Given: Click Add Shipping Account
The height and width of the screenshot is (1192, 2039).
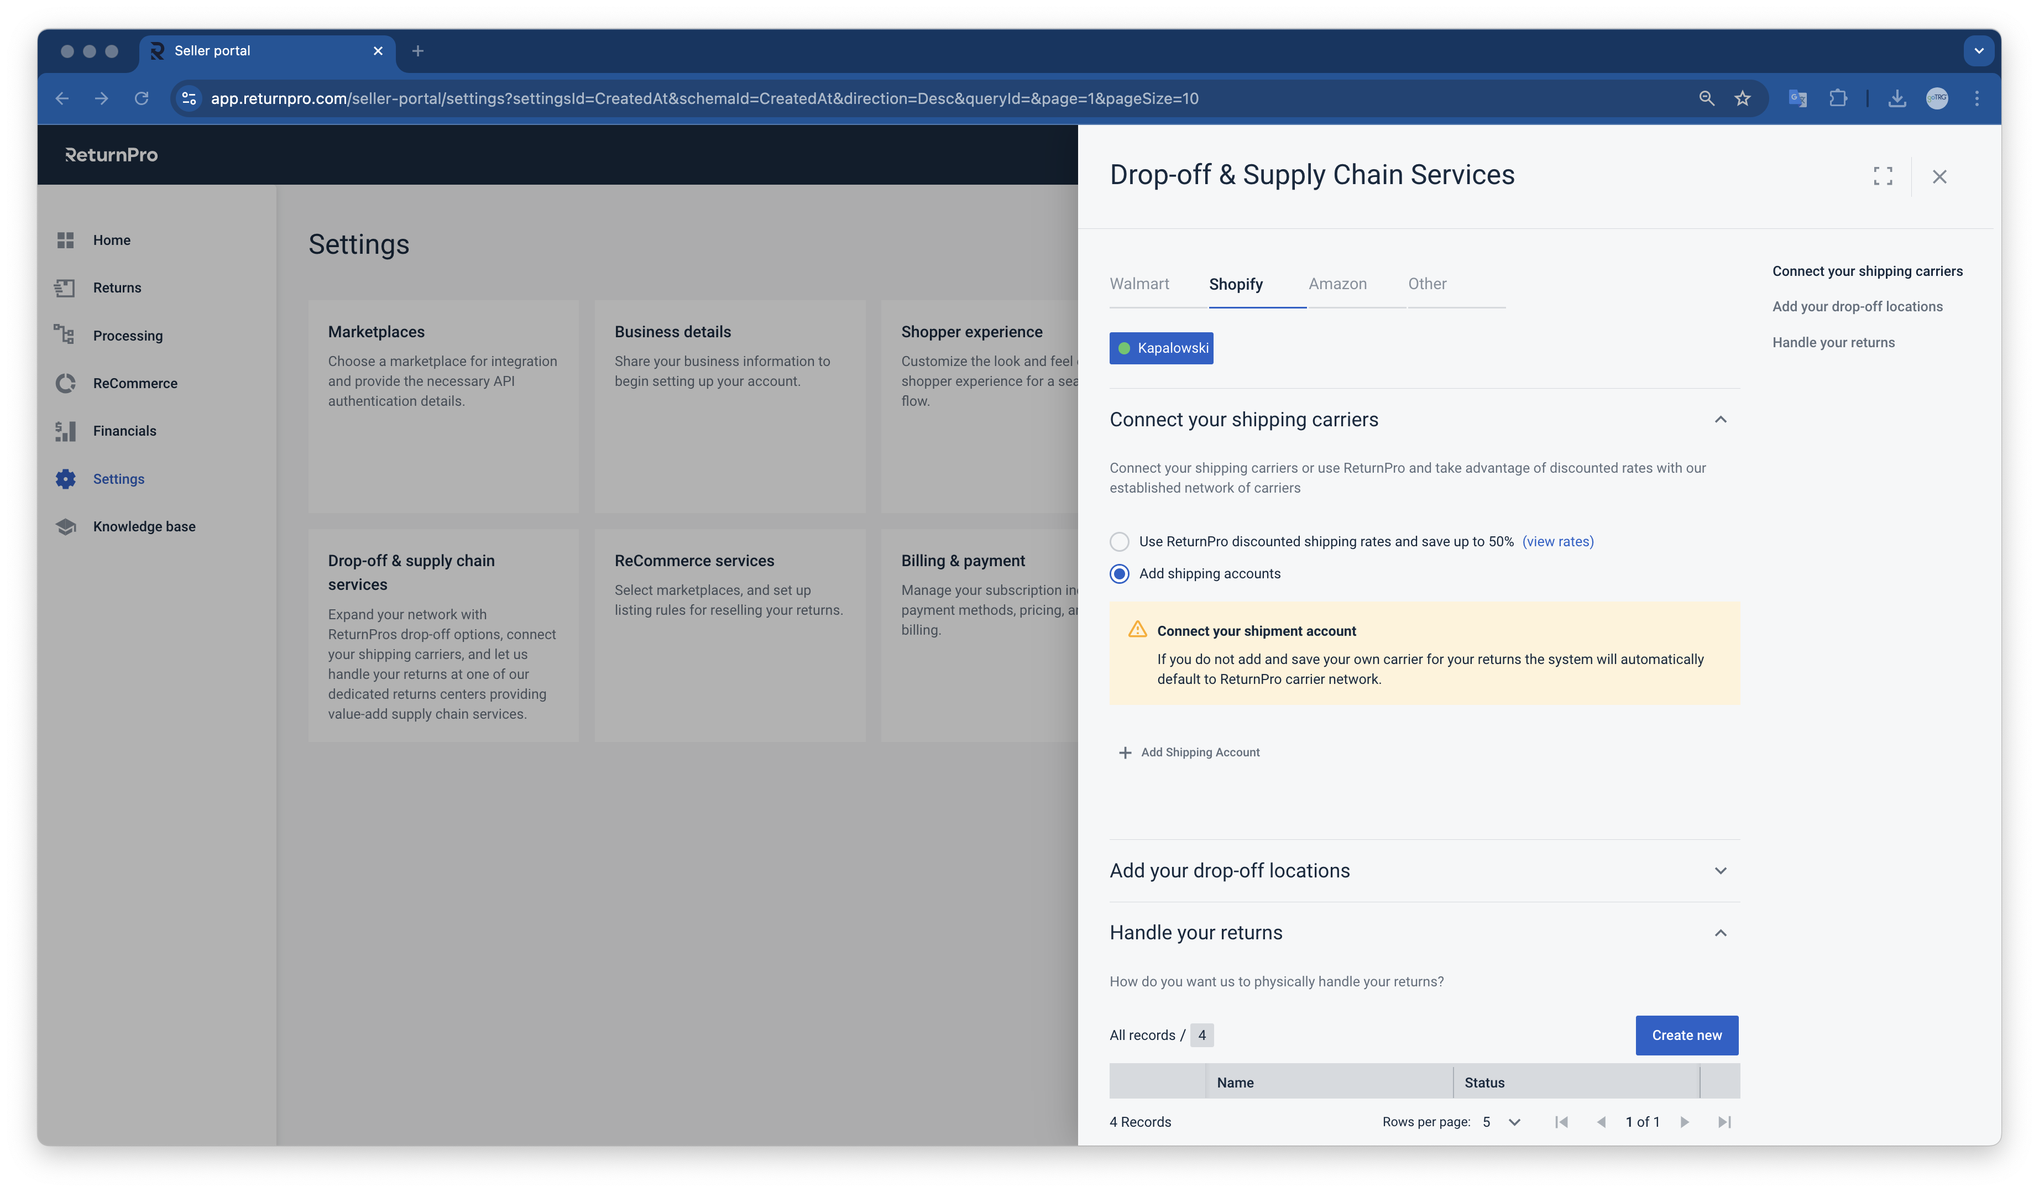Looking at the screenshot, I should 1189,752.
